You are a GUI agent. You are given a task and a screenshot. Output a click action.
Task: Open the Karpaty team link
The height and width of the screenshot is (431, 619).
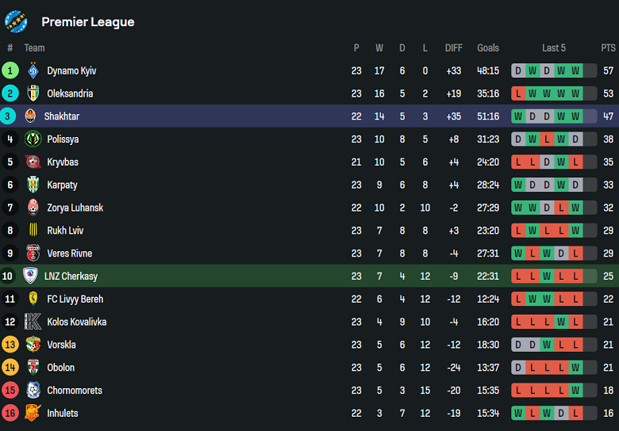tap(62, 185)
